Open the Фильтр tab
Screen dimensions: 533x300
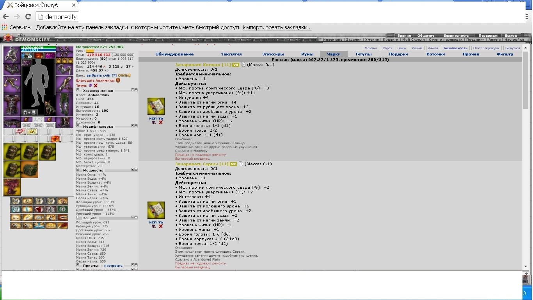(505, 54)
